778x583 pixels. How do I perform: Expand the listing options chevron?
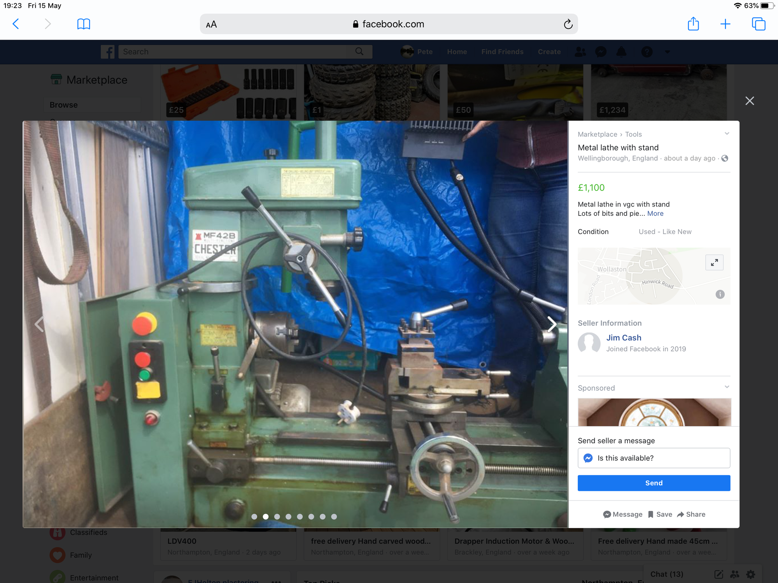(x=727, y=133)
